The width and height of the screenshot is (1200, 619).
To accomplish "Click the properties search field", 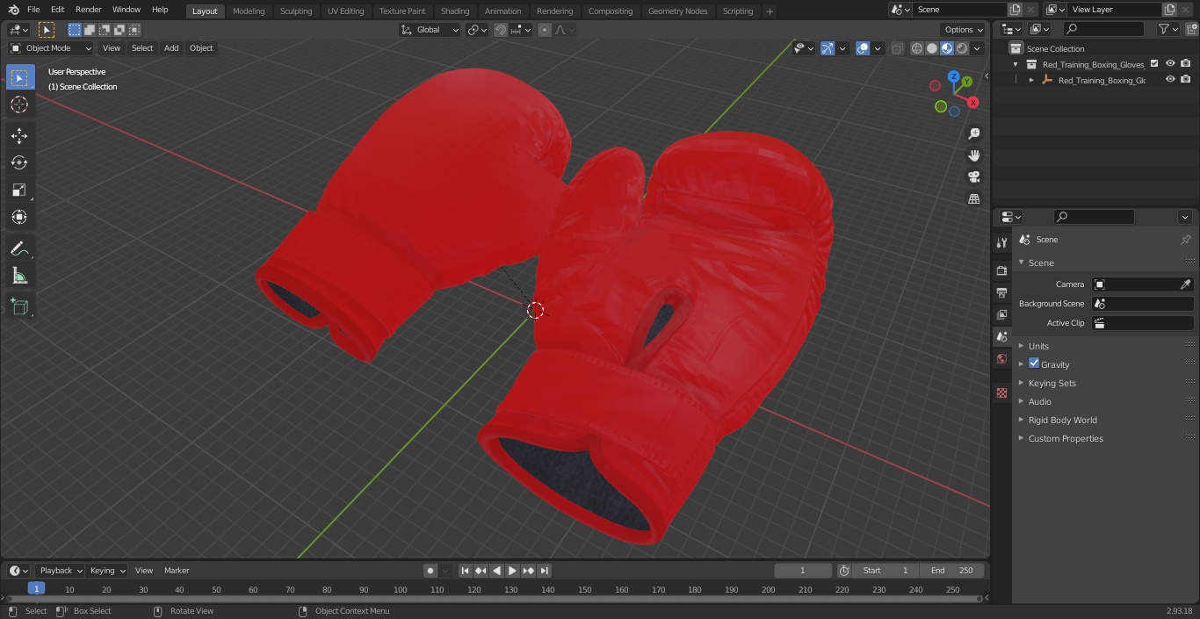I will pos(1094,217).
